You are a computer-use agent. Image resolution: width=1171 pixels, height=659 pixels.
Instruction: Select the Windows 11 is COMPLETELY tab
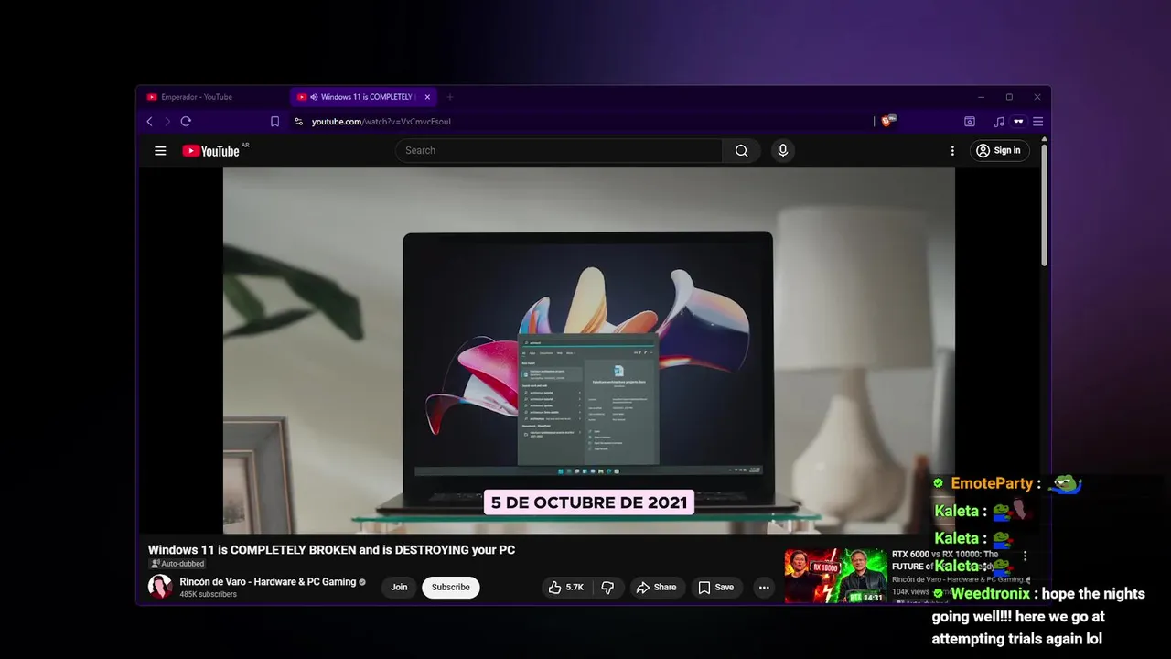tap(364, 97)
